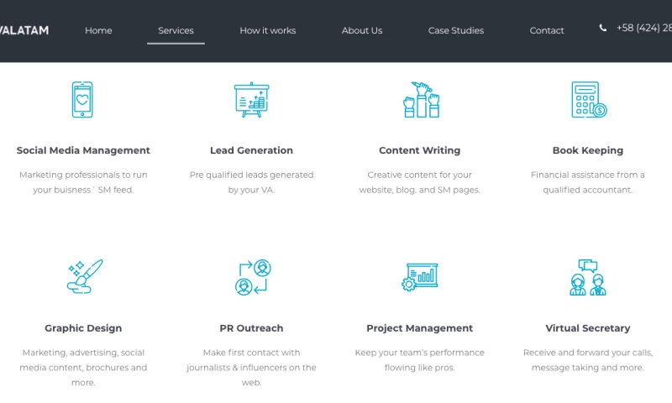Click the PR Outreach heading

tap(251, 328)
